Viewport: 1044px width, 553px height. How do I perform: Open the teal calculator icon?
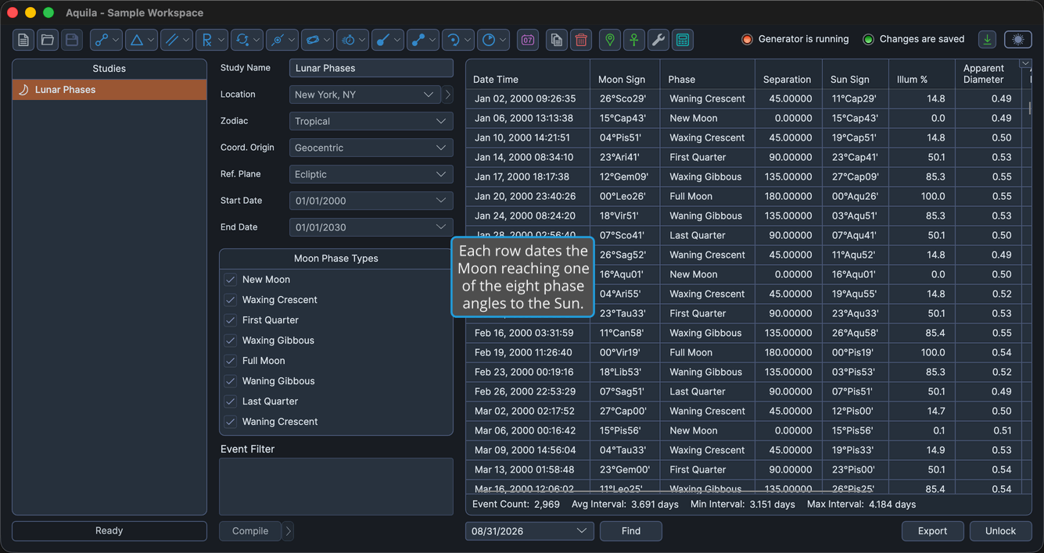[683, 40]
